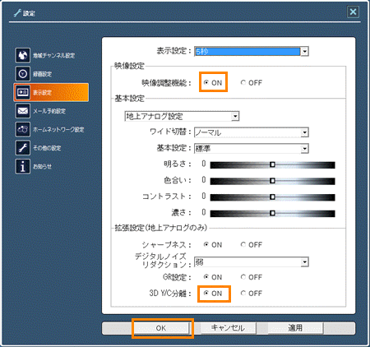Click the OK button
The width and height of the screenshot is (370, 347).
(161, 328)
